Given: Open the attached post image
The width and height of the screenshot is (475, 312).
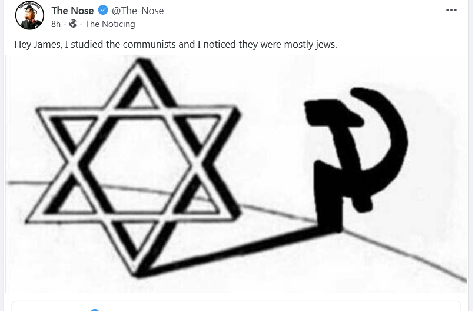Looking at the screenshot, I should tap(236, 174).
